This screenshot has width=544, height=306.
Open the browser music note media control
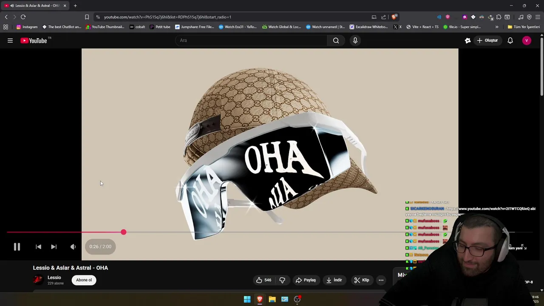521,17
